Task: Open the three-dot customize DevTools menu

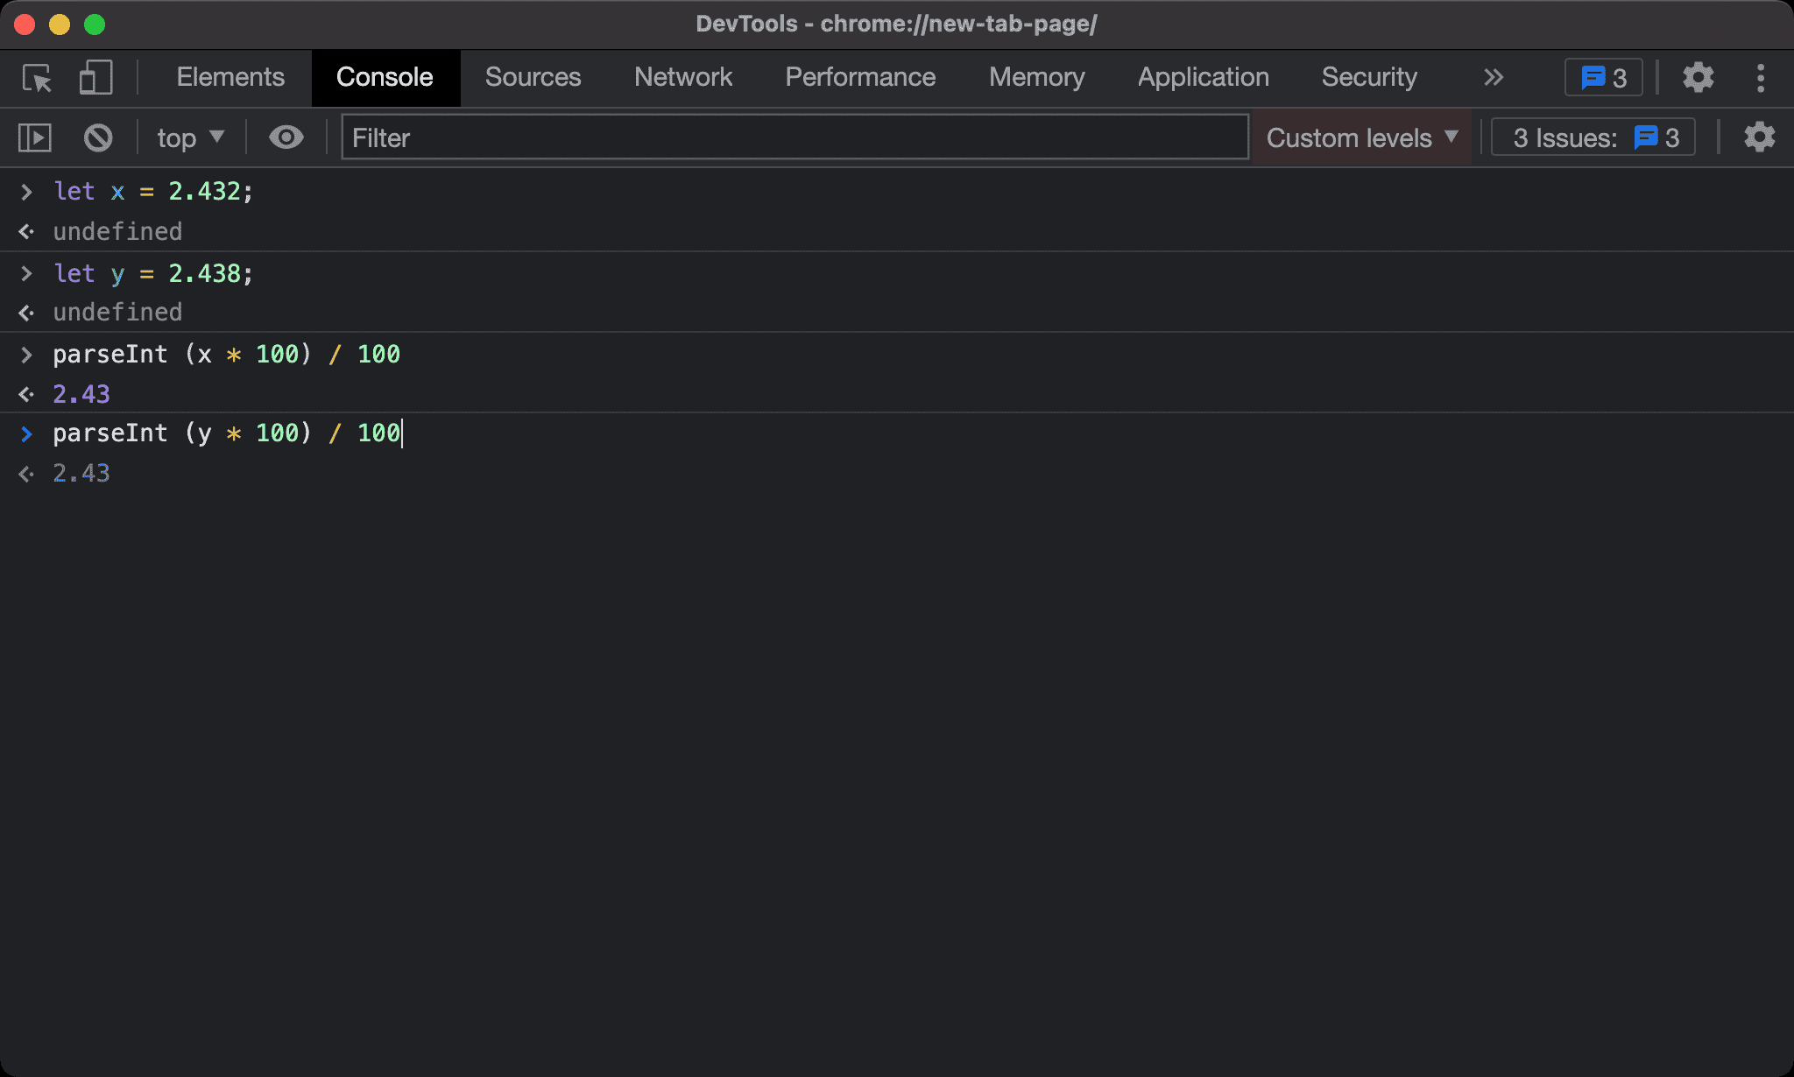Action: pyautogui.click(x=1761, y=78)
